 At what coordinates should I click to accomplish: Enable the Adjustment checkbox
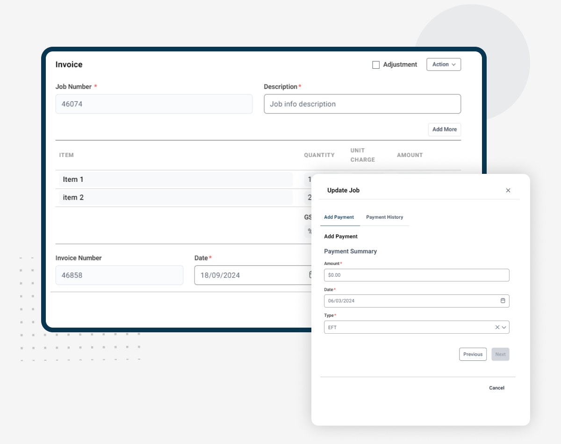pyautogui.click(x=376, y=65)
